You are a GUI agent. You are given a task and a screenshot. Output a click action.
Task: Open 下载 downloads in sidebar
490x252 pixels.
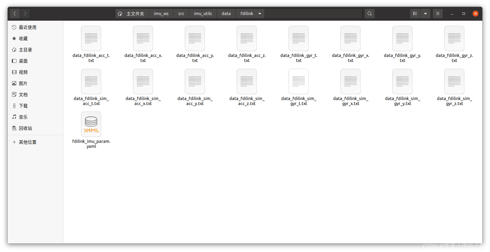[35, 106]
